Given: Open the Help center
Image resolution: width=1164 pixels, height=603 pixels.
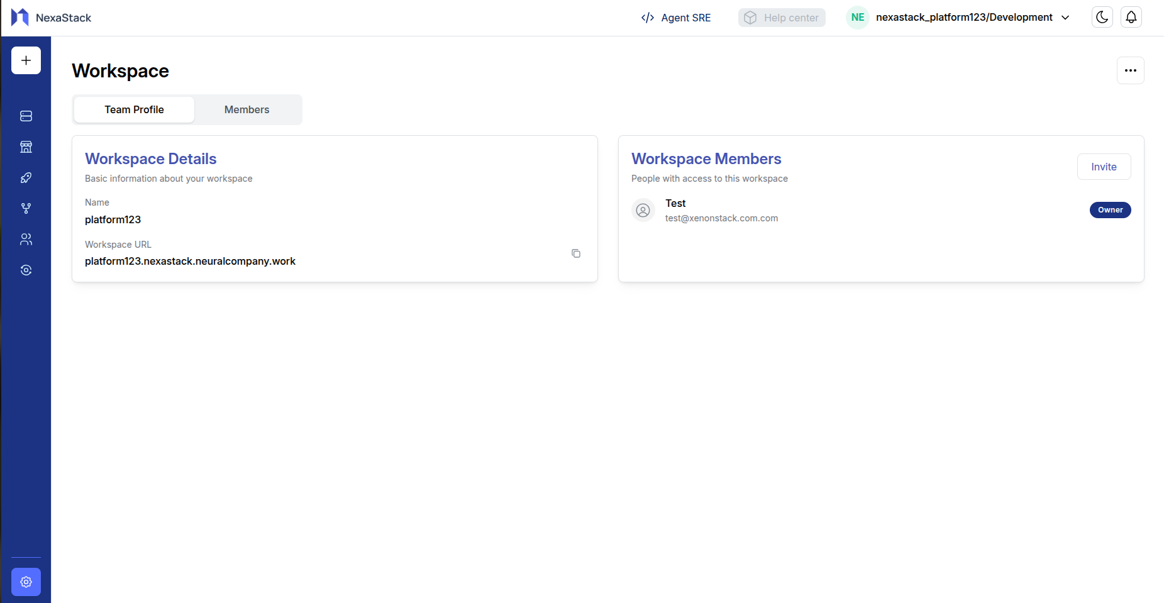Looking at the screenshot, I should point(782,18).
